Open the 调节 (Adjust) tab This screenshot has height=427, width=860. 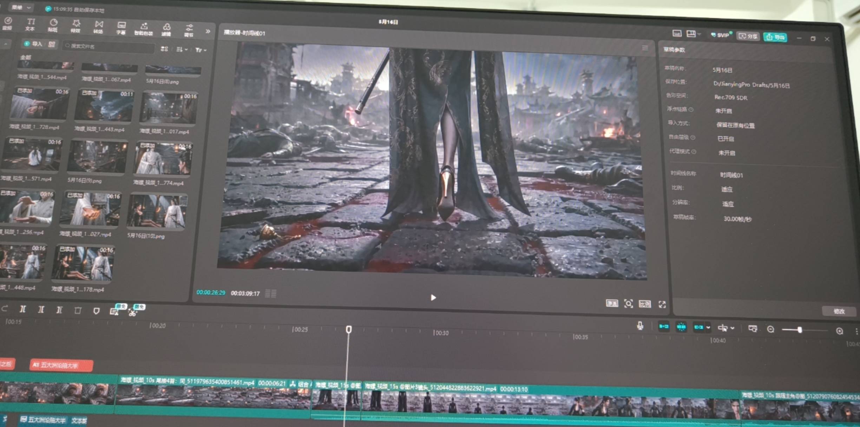click(x=189, y=31)
